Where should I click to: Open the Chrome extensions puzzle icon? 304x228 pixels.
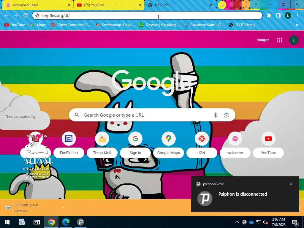coord(269,15)
